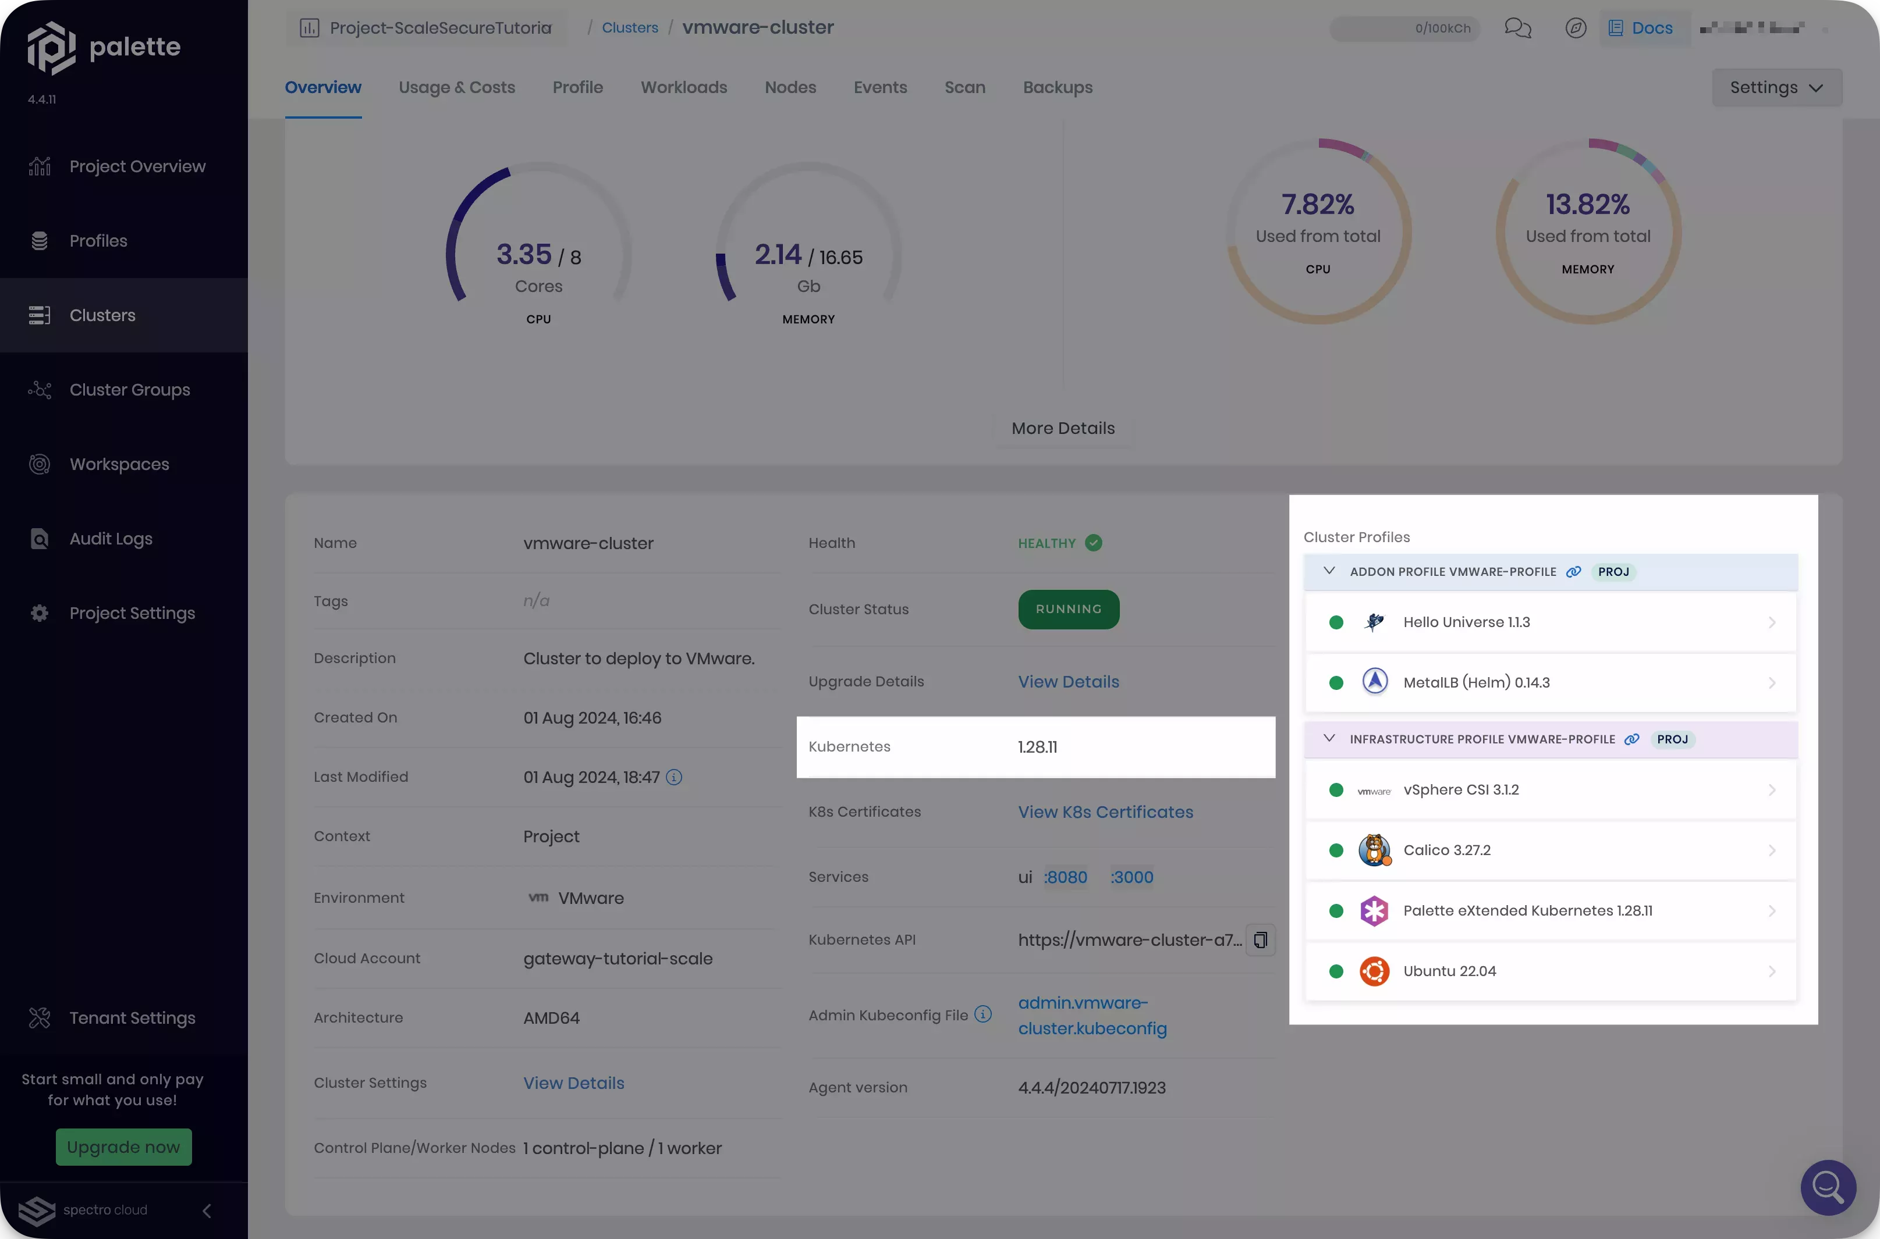
Task: Expand the Calico 3.27.2 row chevron
Action: (x=1772, y=850)
